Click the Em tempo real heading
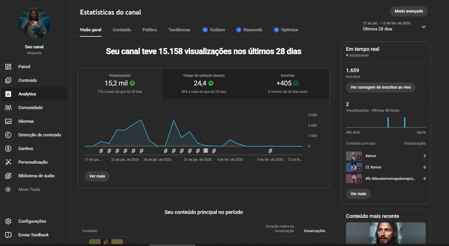 [363, 49]
